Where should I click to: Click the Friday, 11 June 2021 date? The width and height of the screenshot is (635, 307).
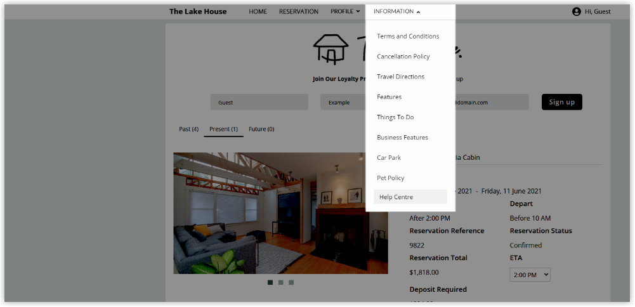click(511, 191)
